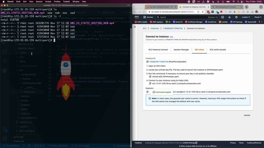Open the DynamoDB service shortcut
Image resolution: width=264 pixels, height=148 pixels.
pos(250,22)
